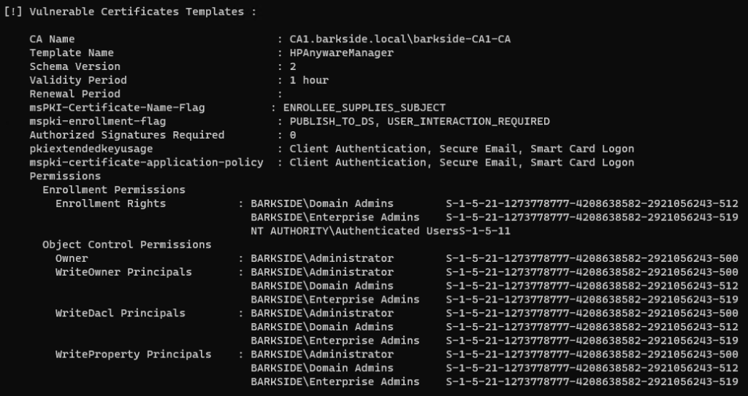Click the Authorized Signatures Required label
The width and height of the screenshot is (748, 396).
(x=126, y=135)
